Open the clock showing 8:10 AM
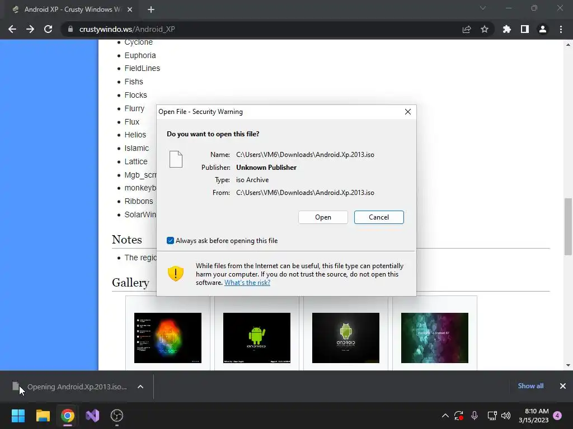This screenshot has height=429, width=573. (x=533, y=416)
